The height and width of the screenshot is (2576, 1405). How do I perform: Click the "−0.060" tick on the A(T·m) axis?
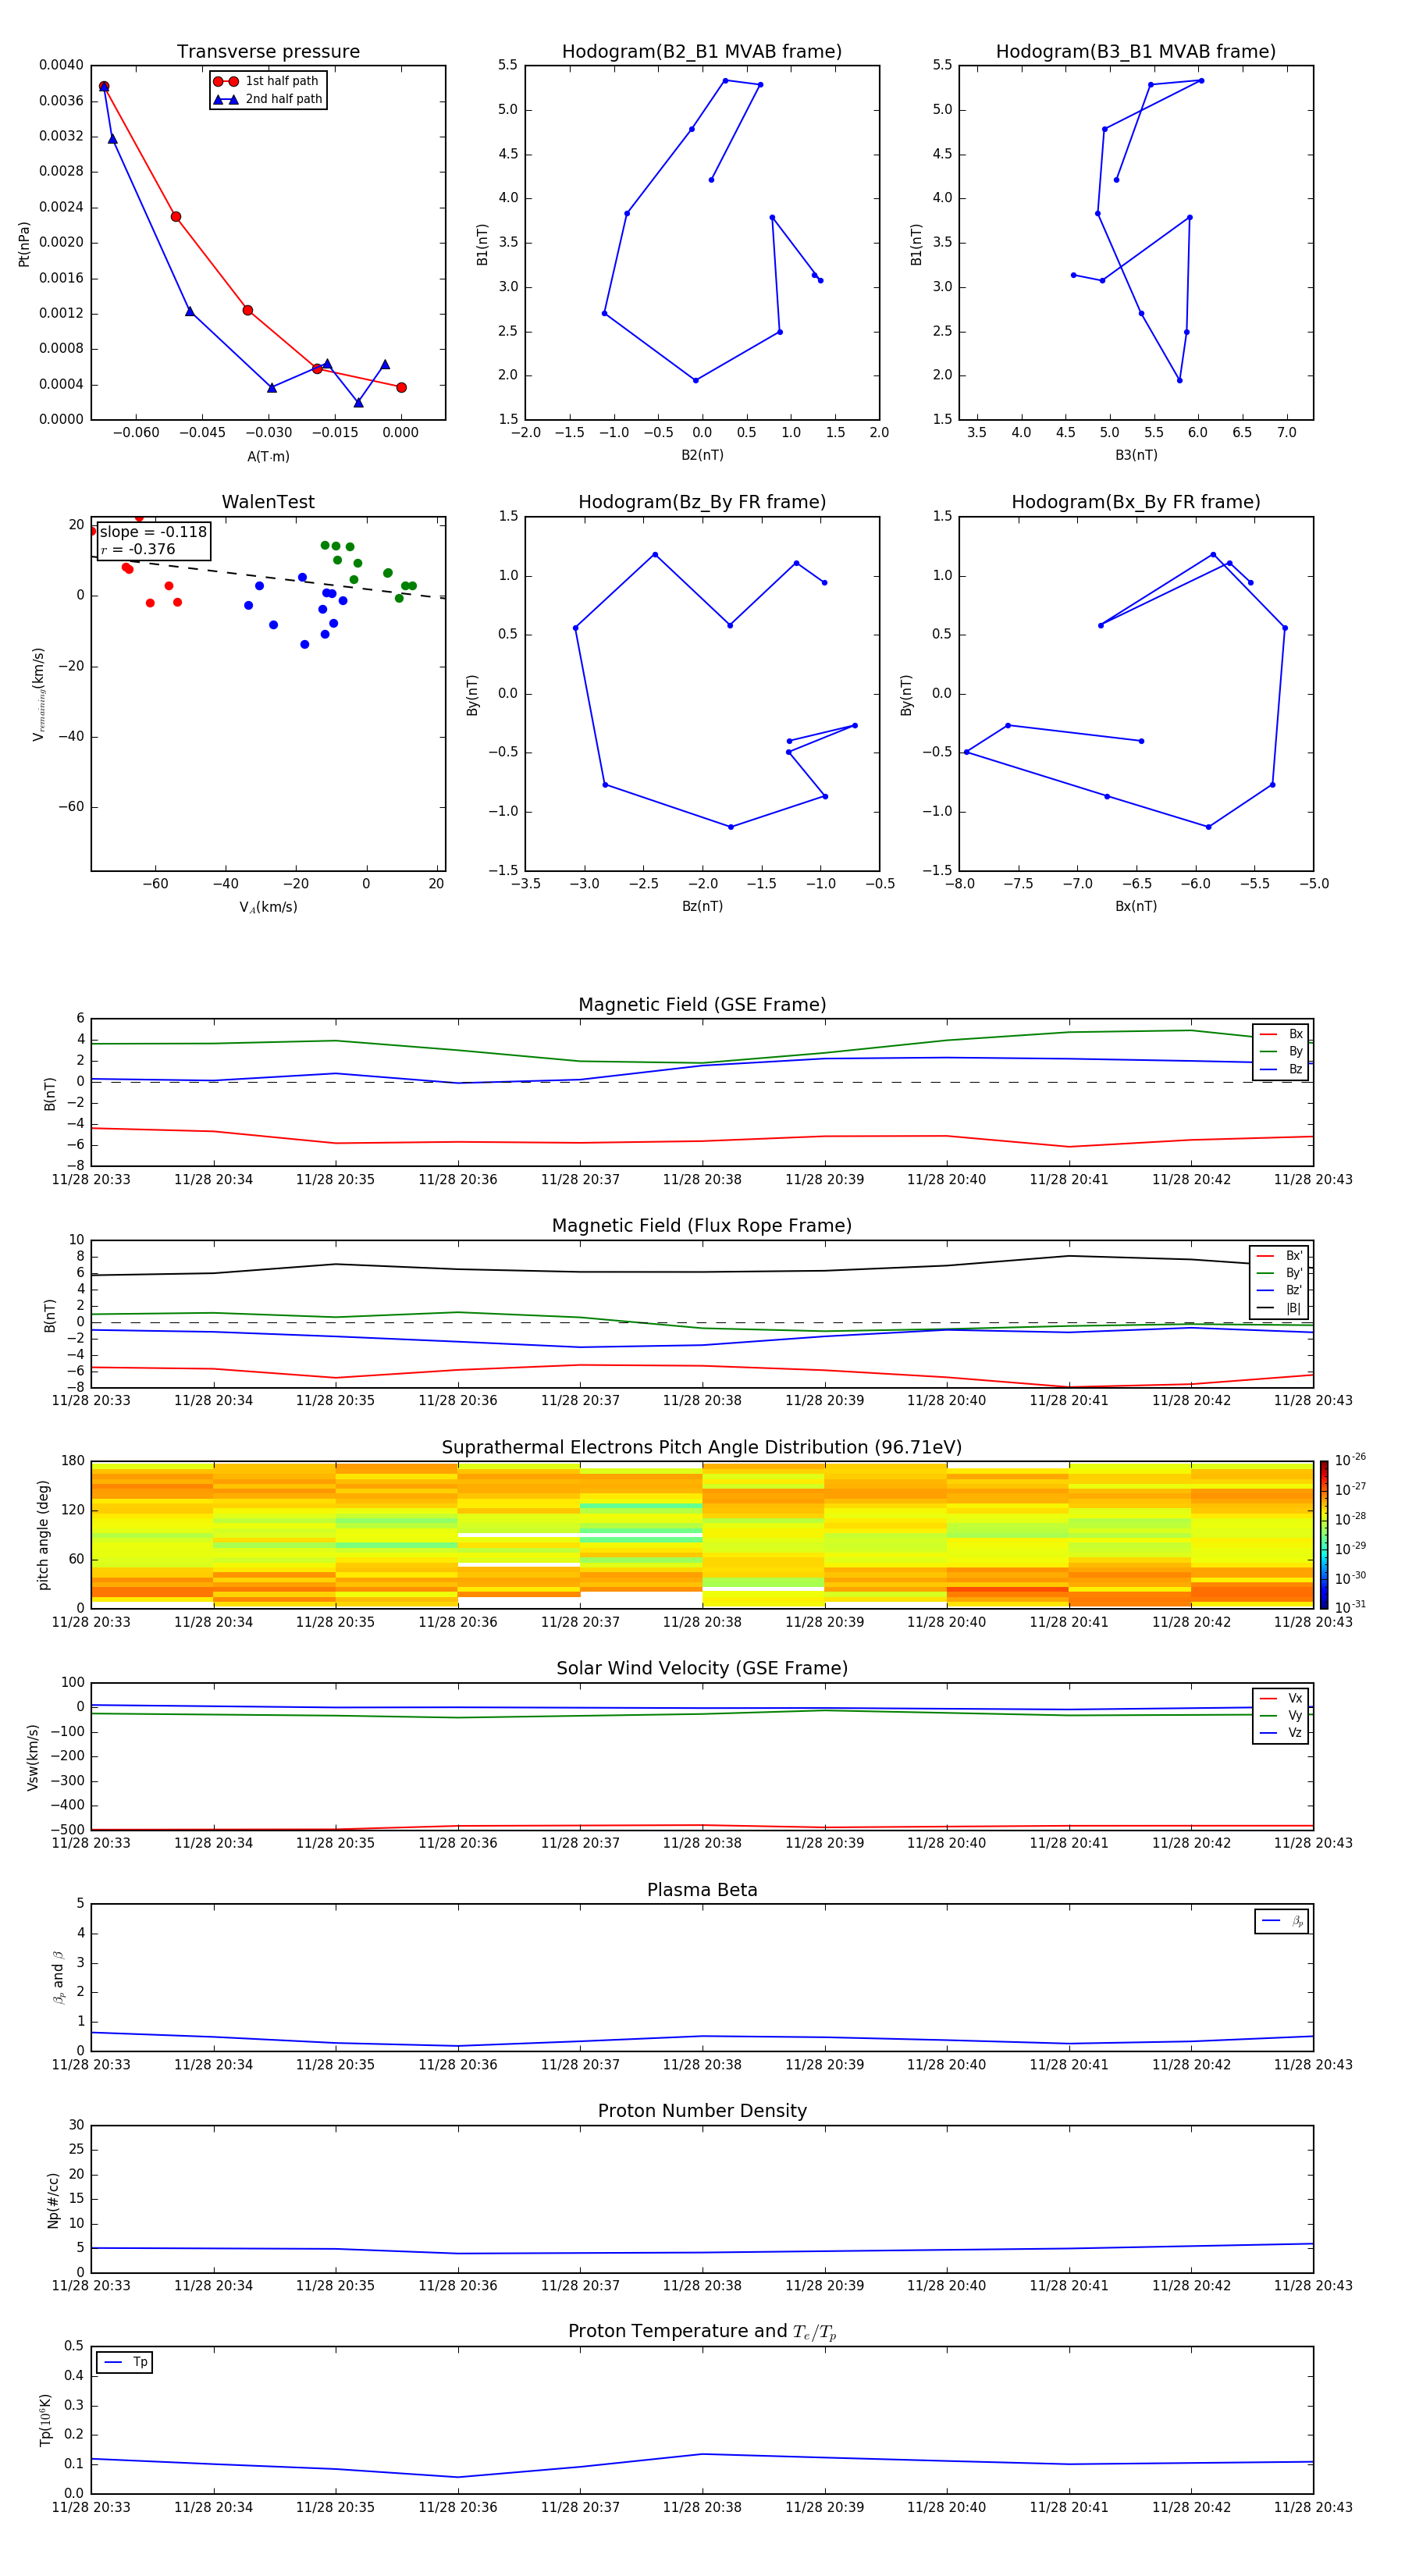(136, 433)
